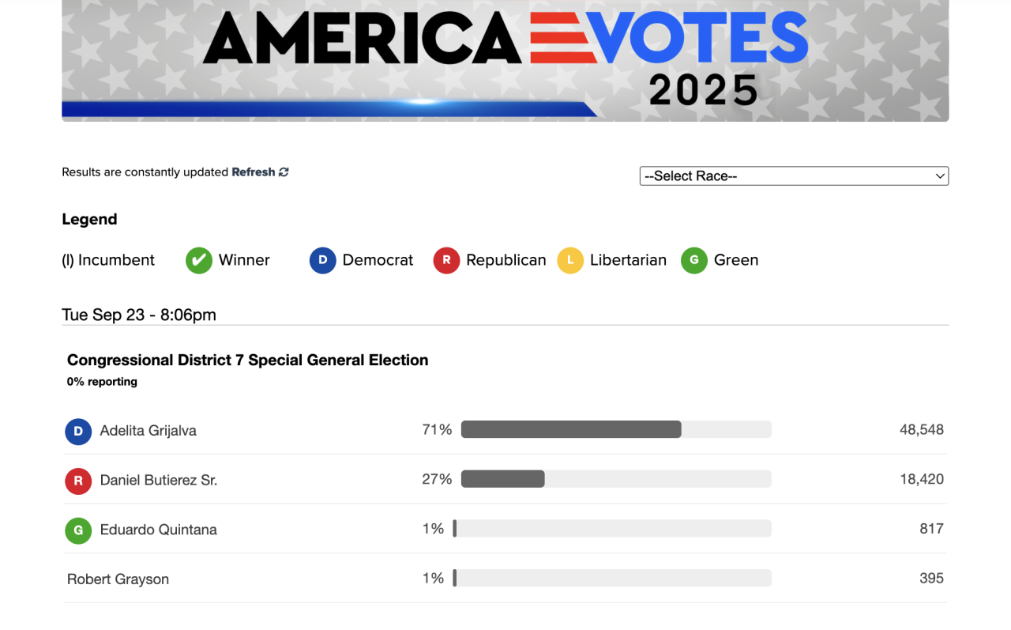This screenshot has width=1011, height=630.
Task: Select Robert Grayson's vote total of 395
Action: 931,578
